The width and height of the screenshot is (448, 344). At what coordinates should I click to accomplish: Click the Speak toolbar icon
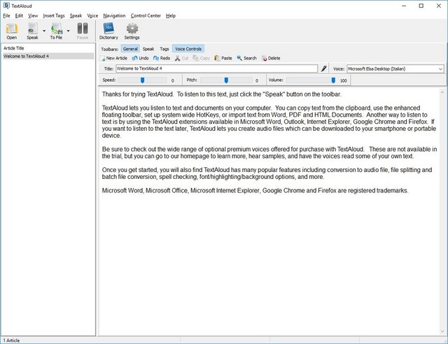coord(33,31)
